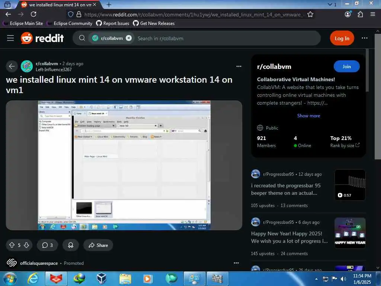Open the post overflow three-dots menu

239,66
